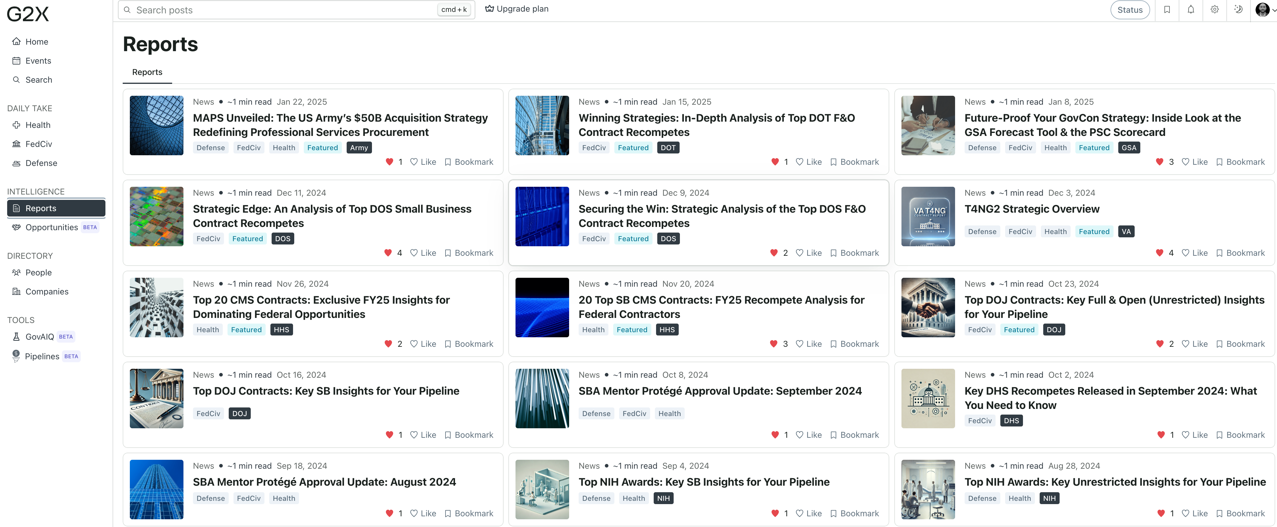Screen dimensions: 1277x527
Task: Click the GSA tag
Action: click(x=1129, y=148)
